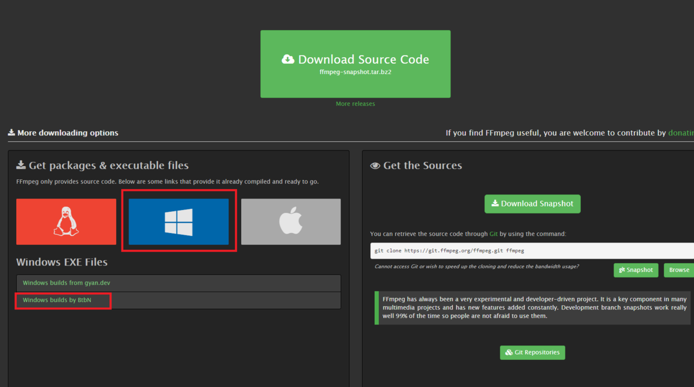694x387 pixels.
Task: Click the git clone command field
Action: [x=532, y=251]
